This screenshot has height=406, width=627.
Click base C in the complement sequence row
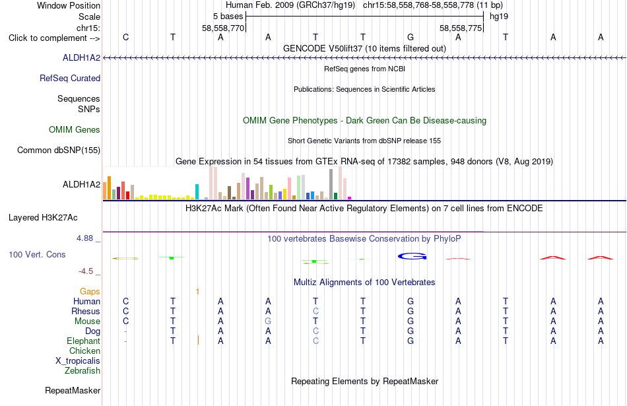126,38
